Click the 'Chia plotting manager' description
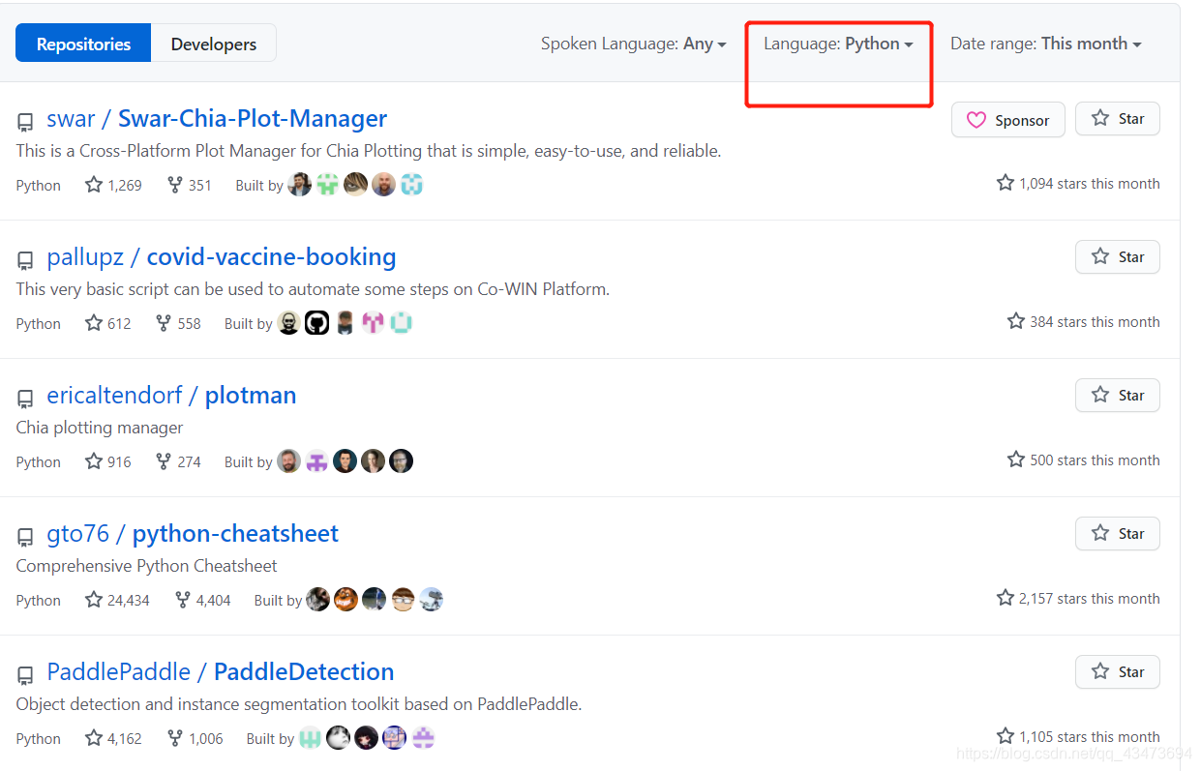1201x771 pixels. click(x=100, y=428)
